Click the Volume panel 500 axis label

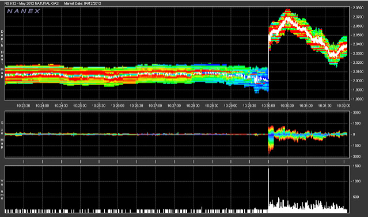[356, 197]
